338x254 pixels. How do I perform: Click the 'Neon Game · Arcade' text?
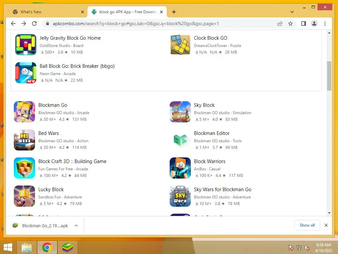click(57, 74)
